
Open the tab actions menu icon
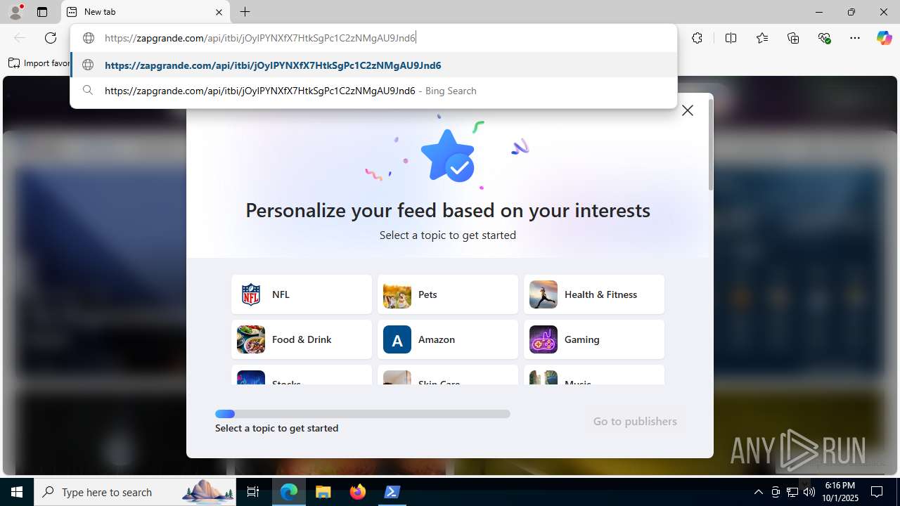pyautogui.click(x=42, y=12)
